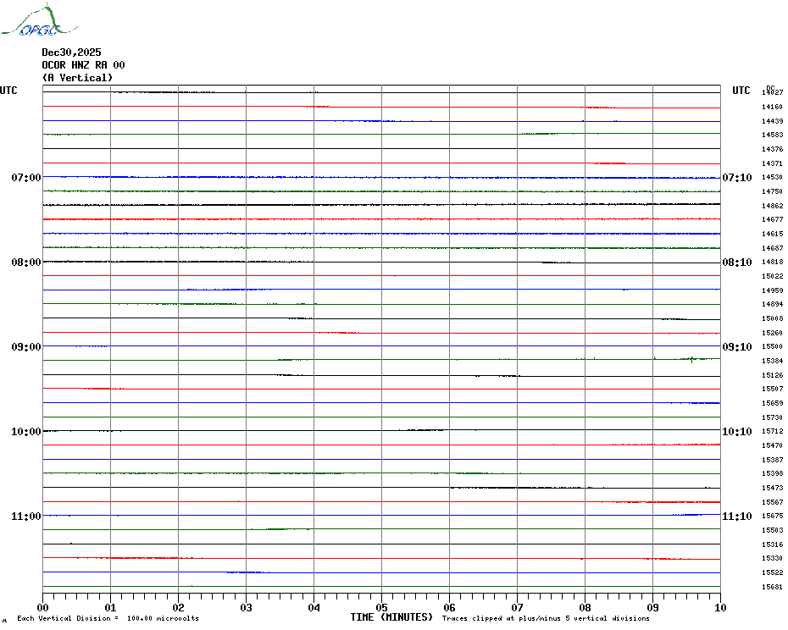788x630 pixels.
Task: Click the 10:00 time marker on left
Action: coord(26,432)
